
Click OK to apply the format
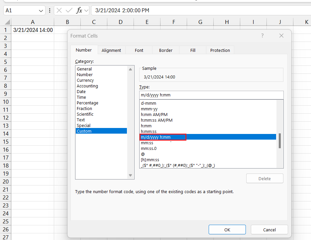pos(227,230)
